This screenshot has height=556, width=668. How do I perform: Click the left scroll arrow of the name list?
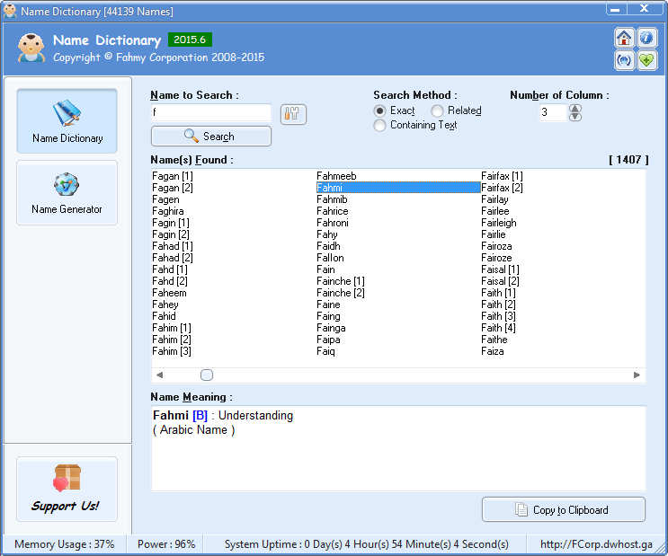(x=159, y=375)
